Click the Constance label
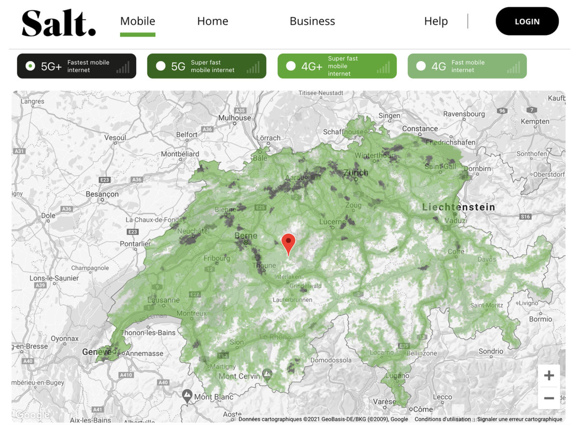Image resolution: width=579 pixels, height=425 pixels. [420, 129]
